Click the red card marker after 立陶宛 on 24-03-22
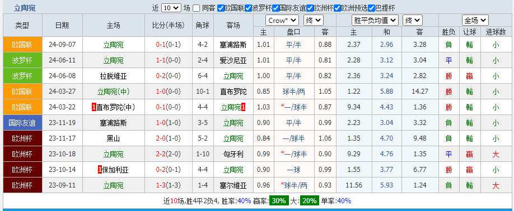514x211 pixels. tap(244, 107)
